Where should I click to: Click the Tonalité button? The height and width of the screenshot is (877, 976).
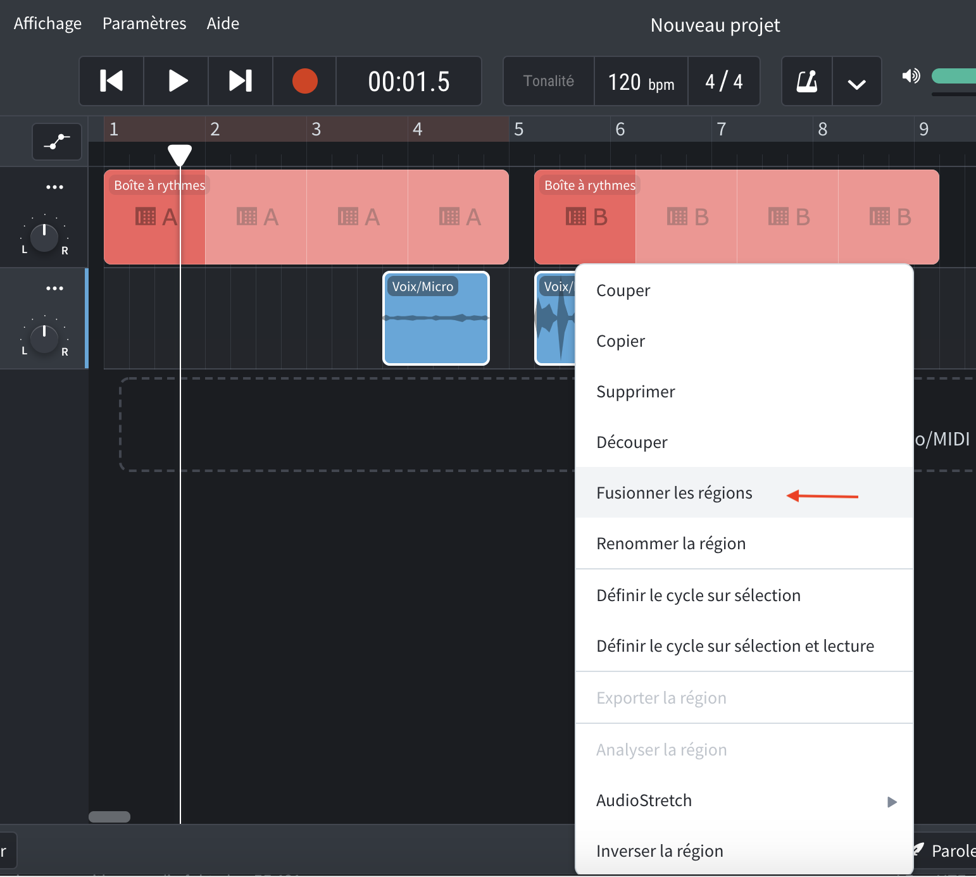click(548, 81)
